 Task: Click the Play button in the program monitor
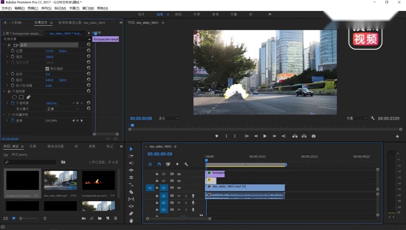click(265, 136)
